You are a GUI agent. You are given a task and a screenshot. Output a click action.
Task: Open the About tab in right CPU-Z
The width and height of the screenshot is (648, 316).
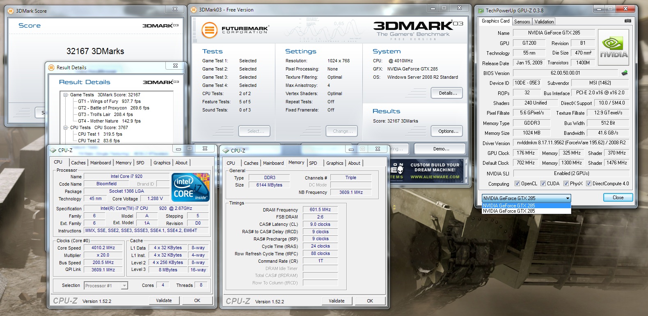coord(354,163)
